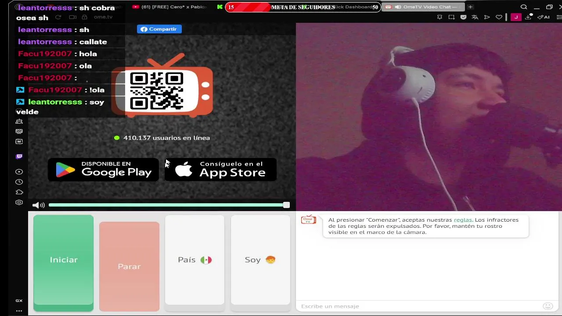The image size is (562, 316).
Task: Switch to the YouTube FREE Cero x Pablo tab
Action: pyautogui.click(x=169, y=7)
